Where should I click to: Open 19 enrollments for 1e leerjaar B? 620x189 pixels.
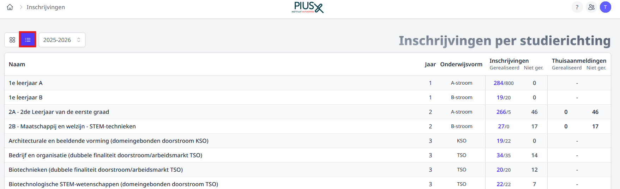coord(500,97)
